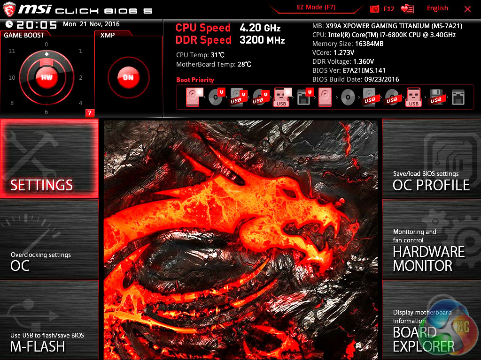
Task: Open the SETTINGS menu tile
Action: click(x=49, y=158)
